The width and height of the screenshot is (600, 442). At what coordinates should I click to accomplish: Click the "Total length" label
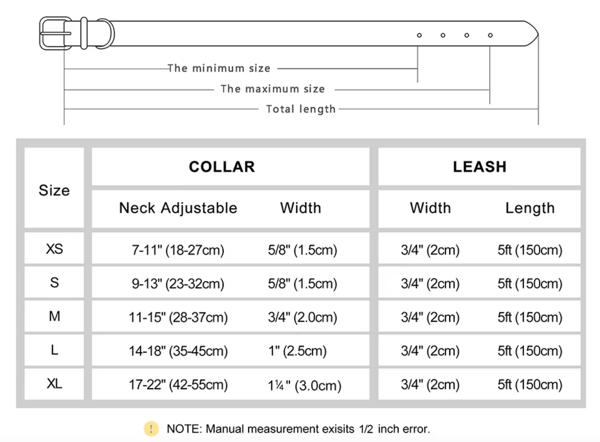click(301, 109)
